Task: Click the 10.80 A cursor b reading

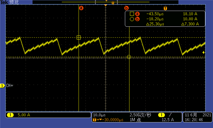Action: coord(190,19)
